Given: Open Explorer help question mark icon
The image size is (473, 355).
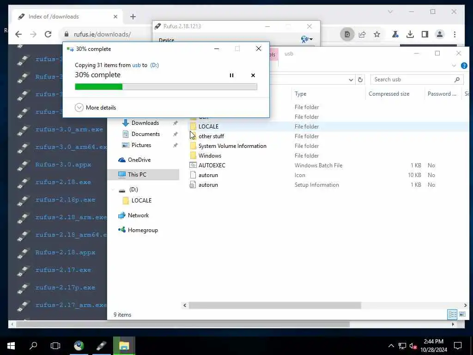Looking at the screenshot, I should coord(464,66).
